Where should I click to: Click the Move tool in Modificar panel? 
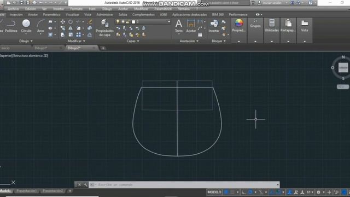(x=63, y=22)
